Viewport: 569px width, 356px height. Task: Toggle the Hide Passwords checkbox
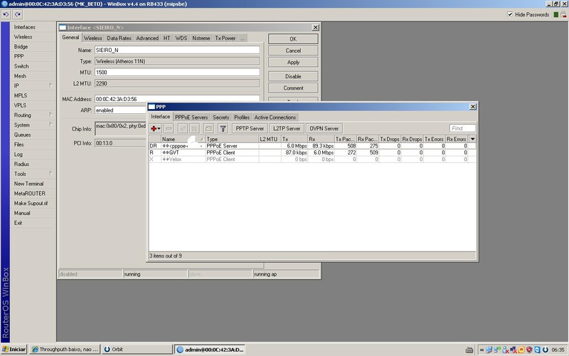point(510,14)
